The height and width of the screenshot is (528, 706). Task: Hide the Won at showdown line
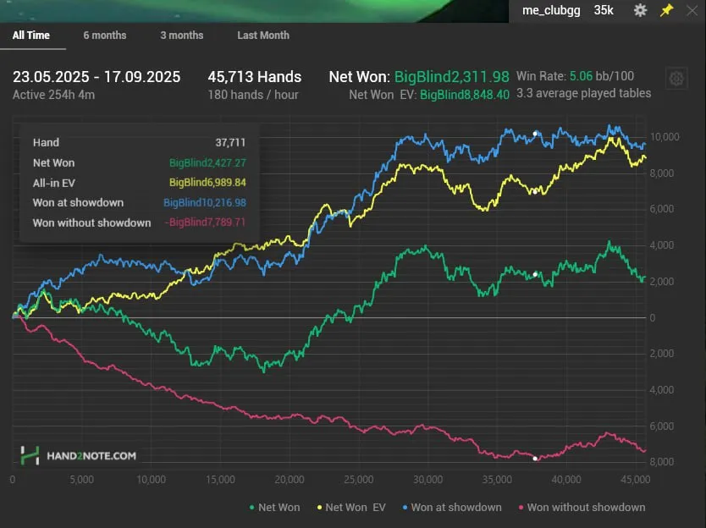pyautogui.click(x=455, y=508)
